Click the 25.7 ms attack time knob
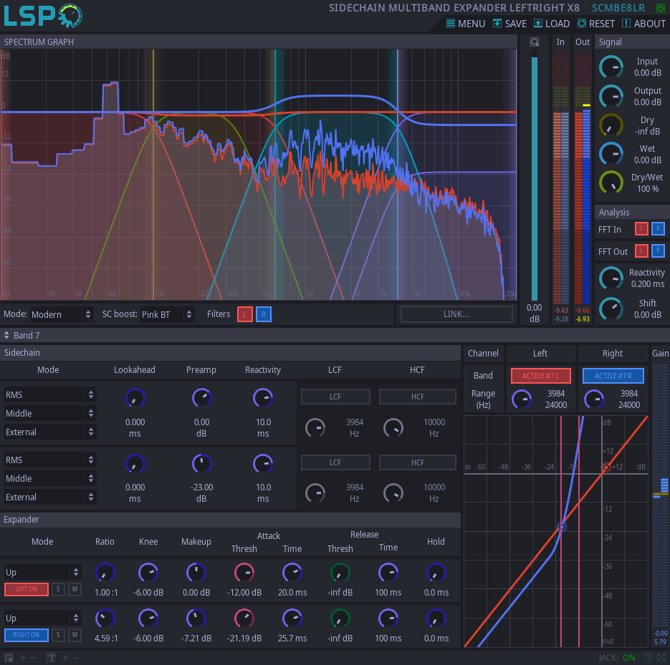 click(x=292, y=618)
